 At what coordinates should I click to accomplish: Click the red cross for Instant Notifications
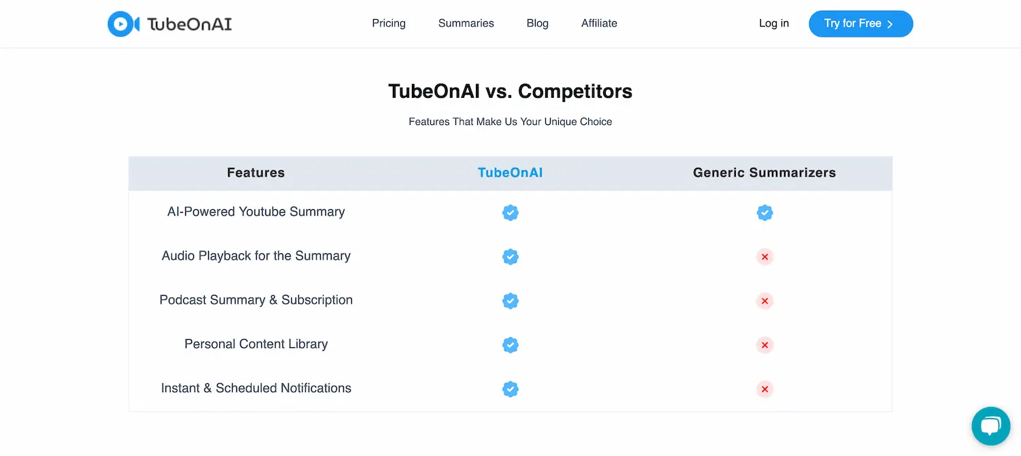(764, 389)
